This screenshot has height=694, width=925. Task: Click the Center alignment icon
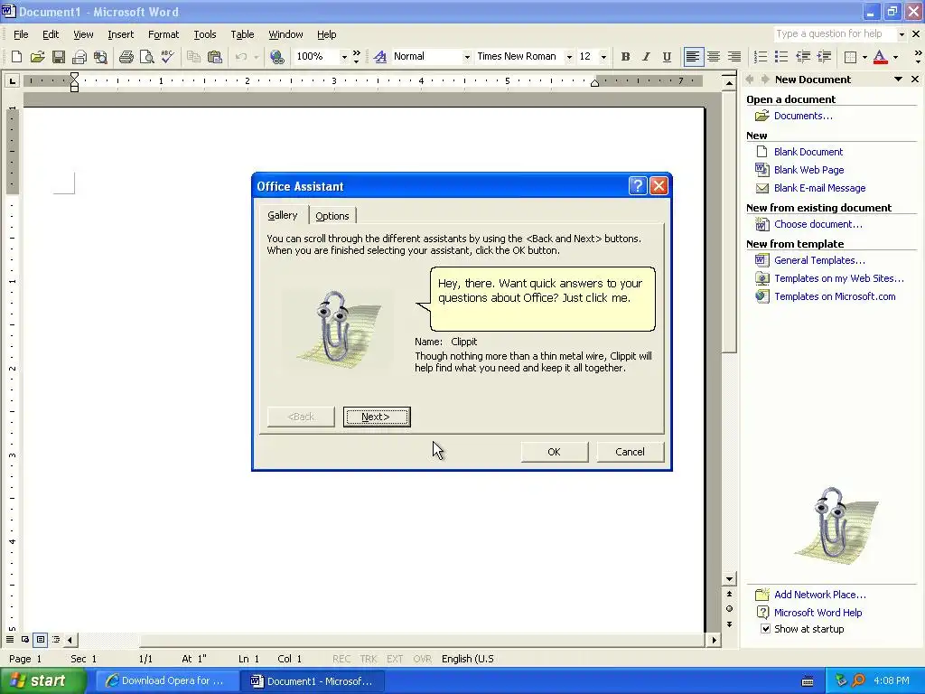click(x=714, y=57)
